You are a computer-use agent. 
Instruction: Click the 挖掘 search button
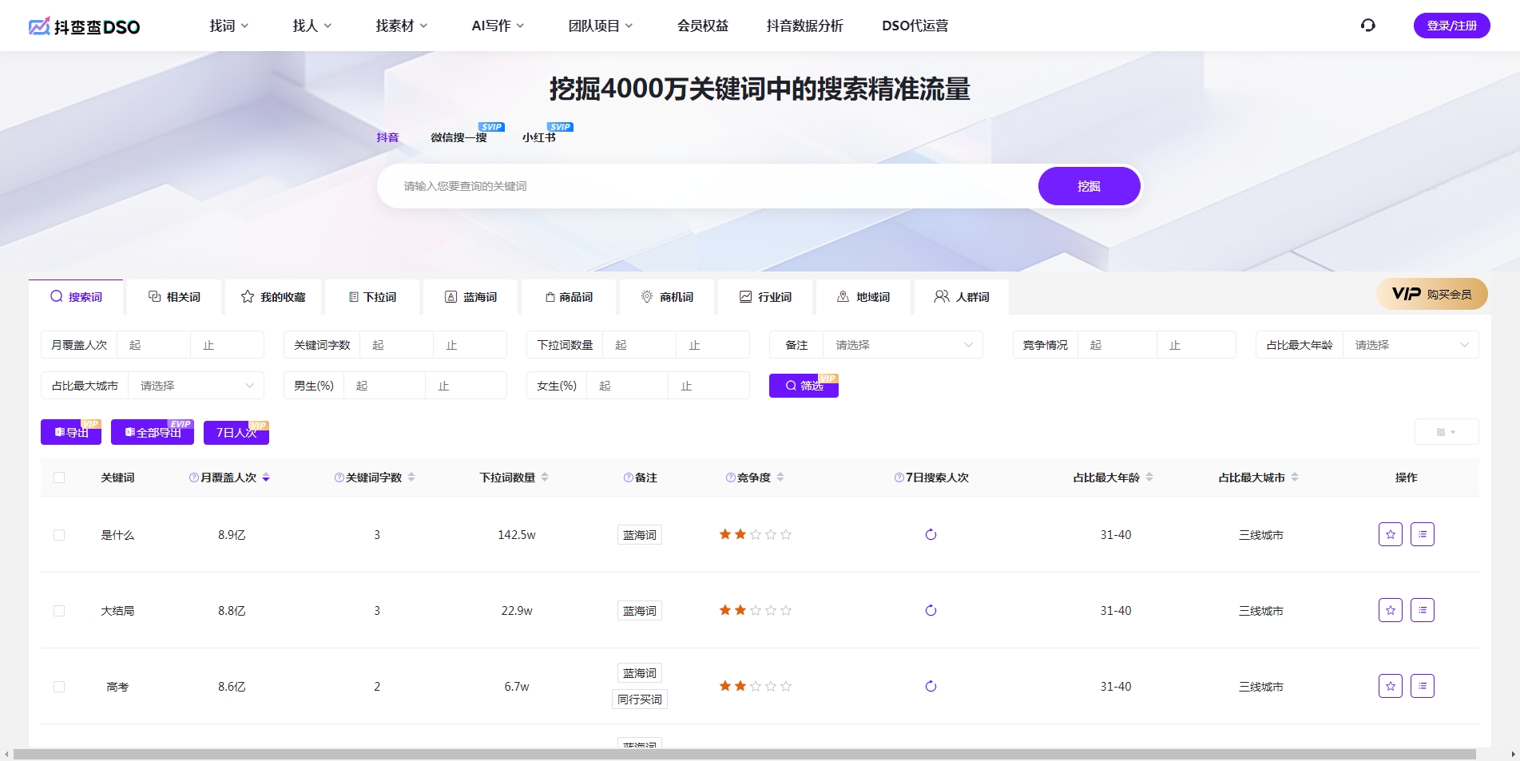coord(1089,186)
